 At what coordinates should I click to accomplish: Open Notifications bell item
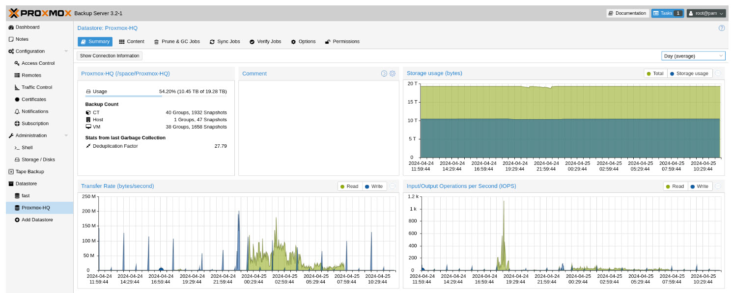pos(34,111)
